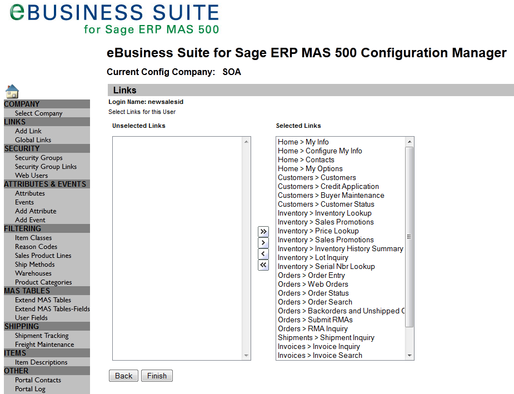This screenshot has width=514, height=394.
Task: Click the home icon above the sidebar
Action: [12, 91]
